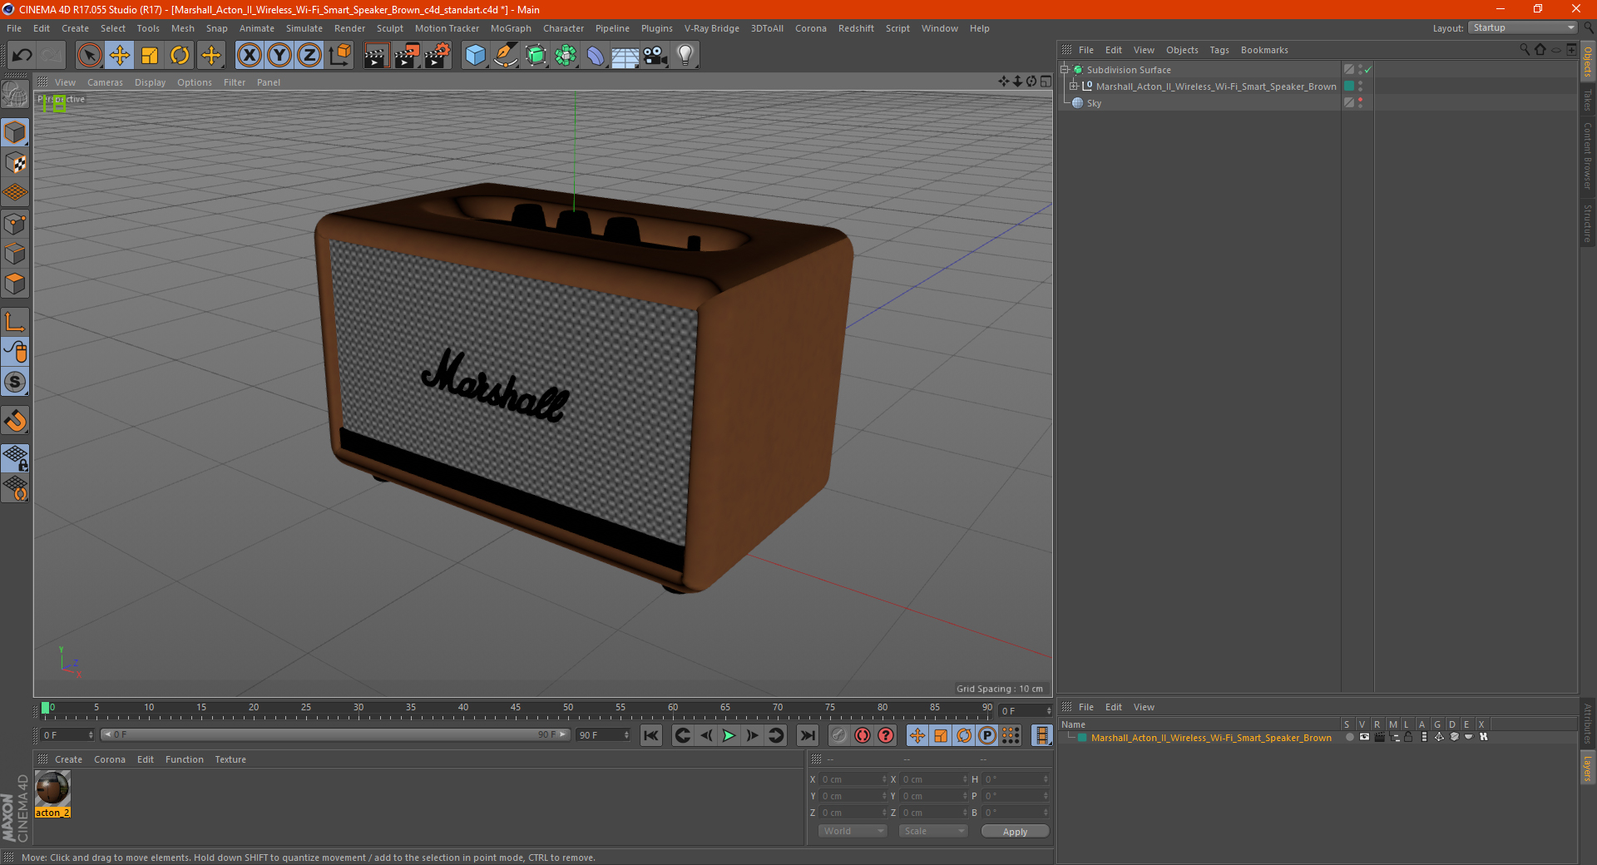Collapse the Subdivision Surface tree item
The height and width of the screenshot is (865, 1597).
click(x=1064, y=70)
